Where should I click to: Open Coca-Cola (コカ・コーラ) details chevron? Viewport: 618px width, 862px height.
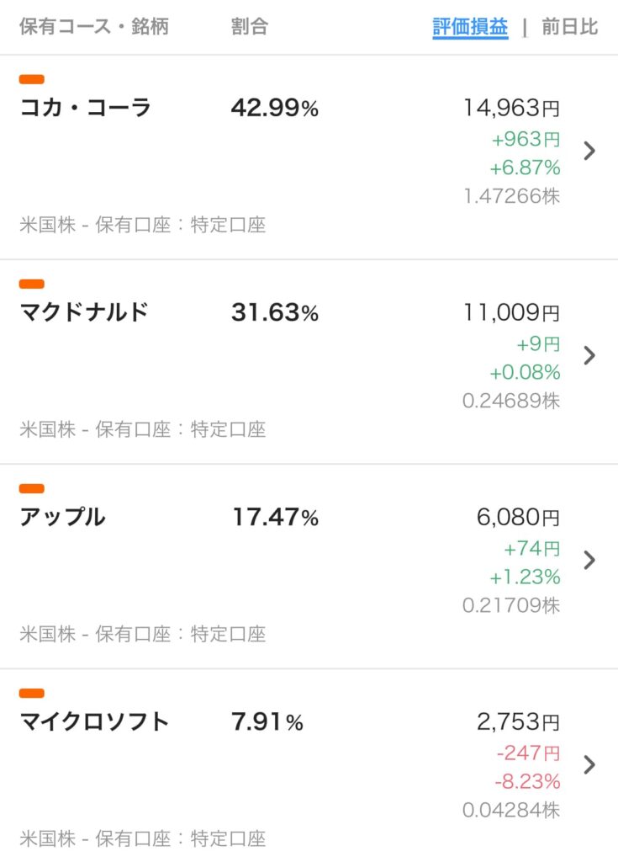(x=589, y=151)
